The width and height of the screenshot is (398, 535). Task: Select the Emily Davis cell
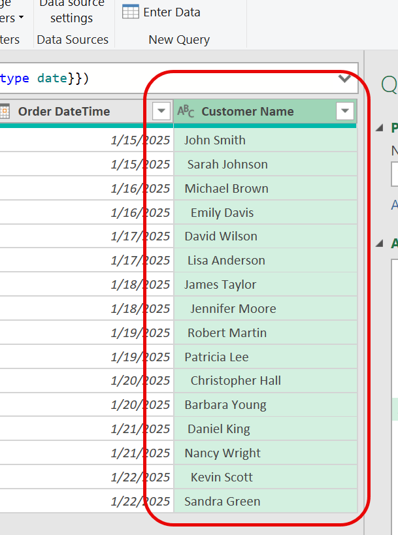point(265,212)
